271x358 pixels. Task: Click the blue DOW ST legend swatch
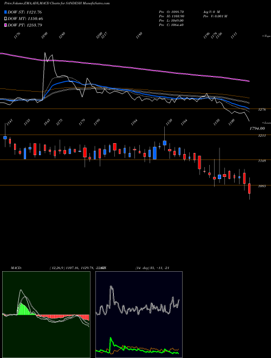[6, 12]
